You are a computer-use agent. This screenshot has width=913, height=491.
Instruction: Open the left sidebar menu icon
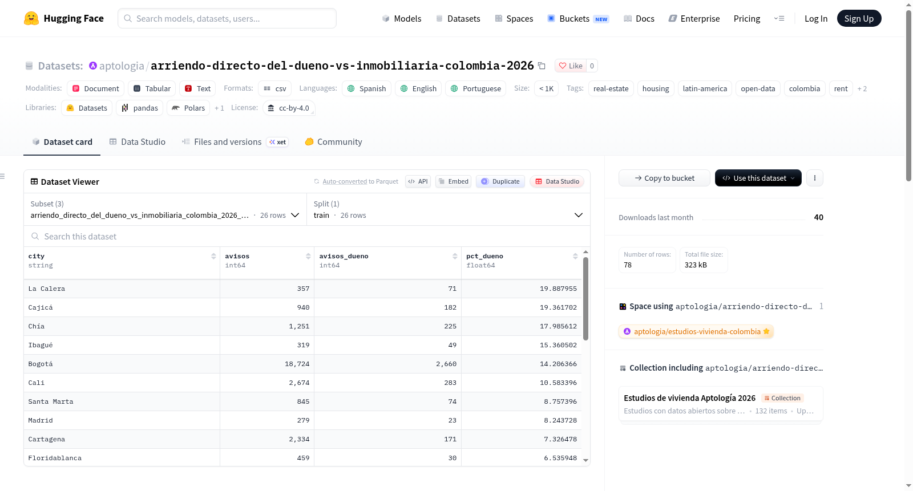3,176
